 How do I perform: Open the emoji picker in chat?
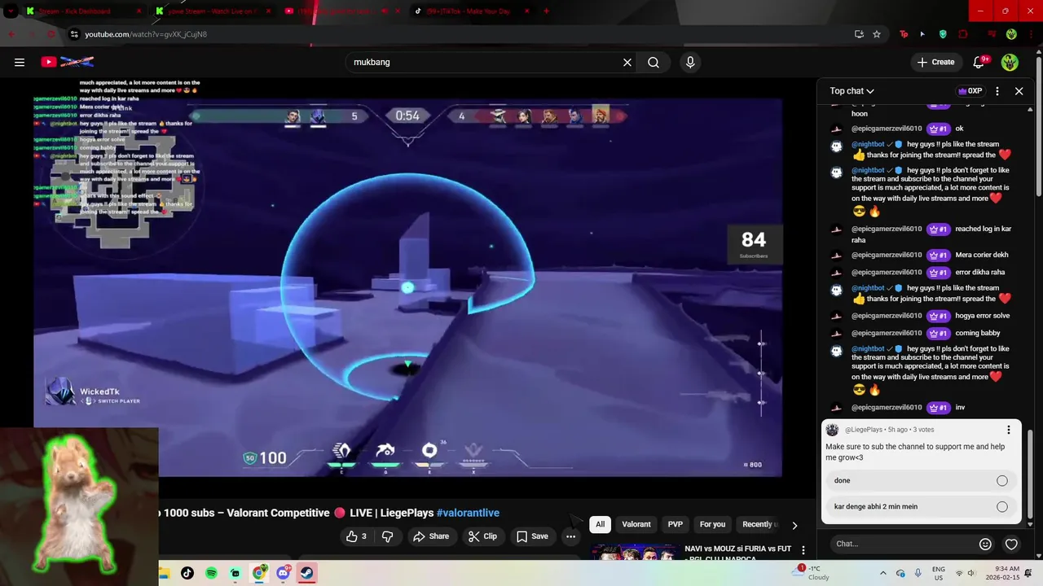click(985, 544)
